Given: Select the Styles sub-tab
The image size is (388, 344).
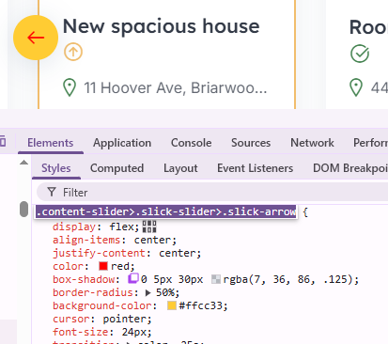Looking at the screenshot, I should tap(56, 168).
